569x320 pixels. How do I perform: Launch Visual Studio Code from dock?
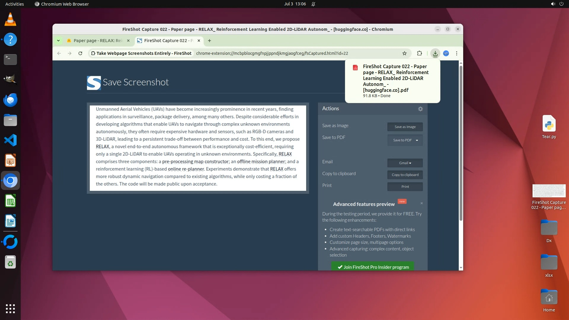click(x=10, y=140)
